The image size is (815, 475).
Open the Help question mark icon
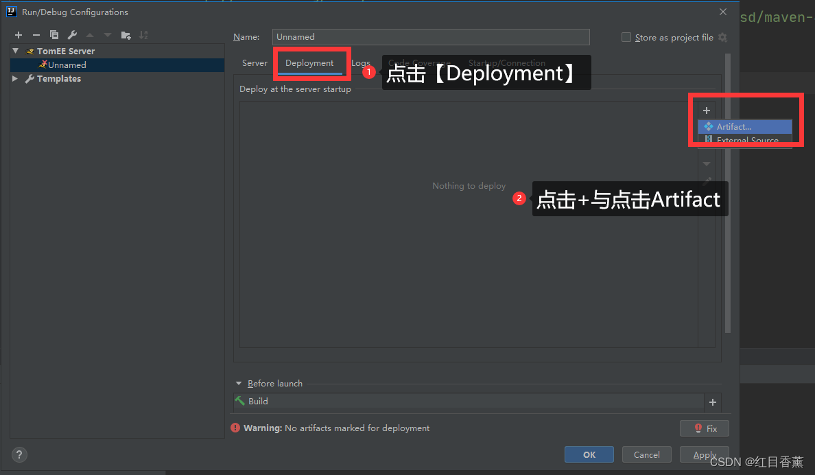(x=19, y=454)
